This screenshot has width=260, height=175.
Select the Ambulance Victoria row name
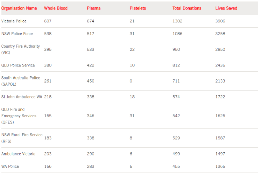click(x=18, y=154)
